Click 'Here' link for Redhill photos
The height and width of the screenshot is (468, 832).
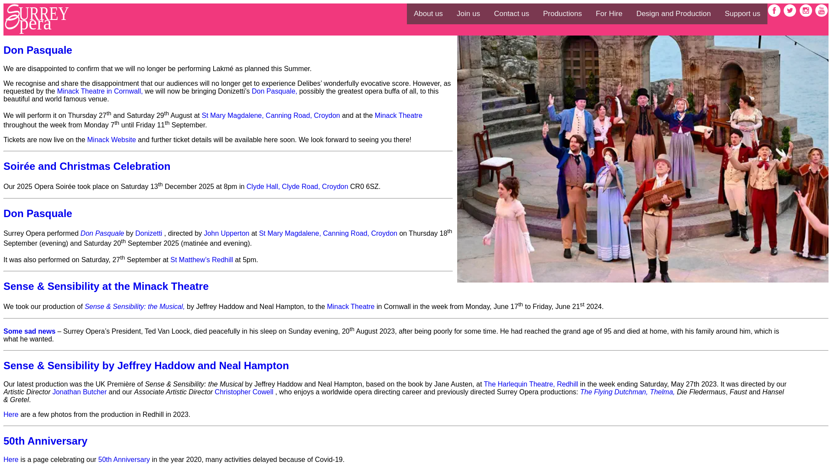(11, 415)
